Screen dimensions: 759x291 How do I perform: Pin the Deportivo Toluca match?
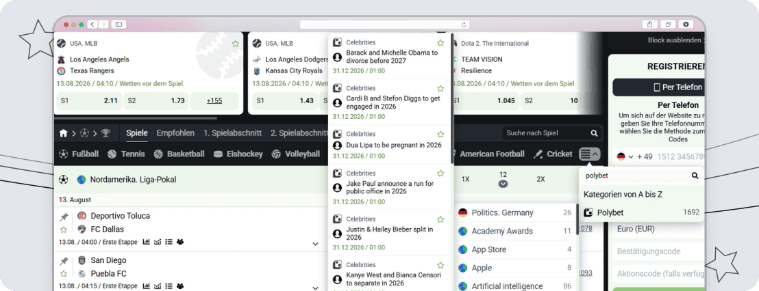[x=64, y=217]
